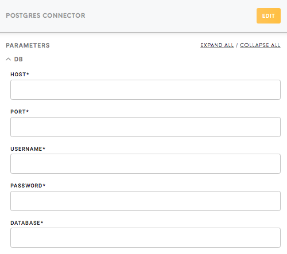Image resolution: width=287 pixels, height=254 pixels.
Task: Click the PORT field label
Action: click(18, 112)
